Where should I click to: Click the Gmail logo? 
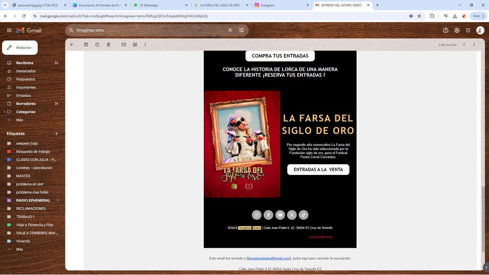click(29, 30)
